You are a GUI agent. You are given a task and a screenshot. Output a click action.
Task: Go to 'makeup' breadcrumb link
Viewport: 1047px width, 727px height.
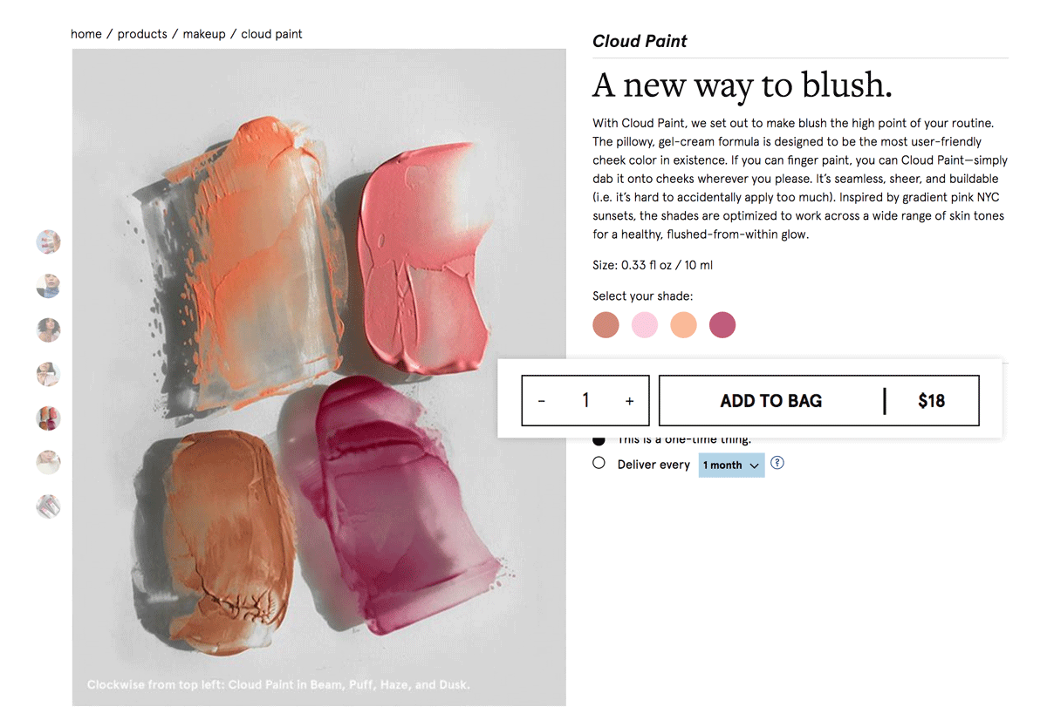(204, 34)
